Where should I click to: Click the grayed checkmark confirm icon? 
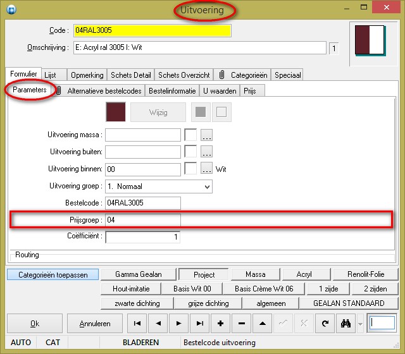click(x=283, y=323)
